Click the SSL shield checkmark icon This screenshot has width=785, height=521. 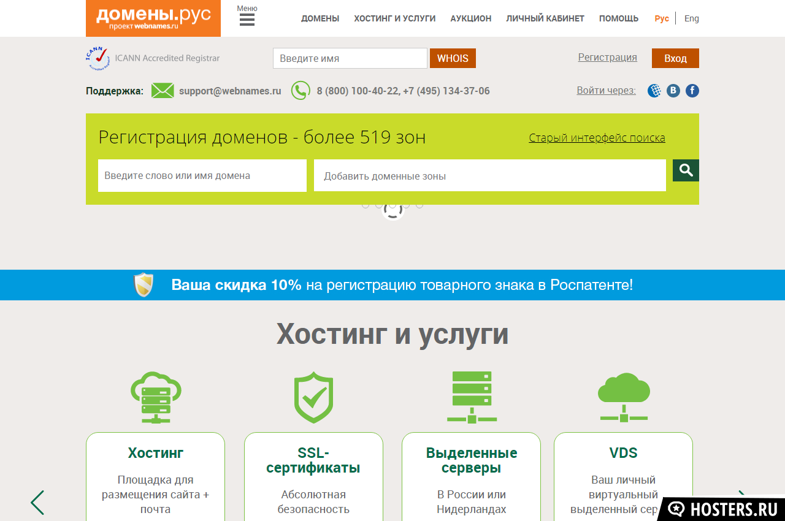tap(313, 397)
